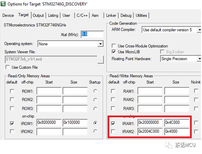Check the RAM3 NoInit checkbox
This screenshot has width=202, height=154.
[x=196, y=109]
